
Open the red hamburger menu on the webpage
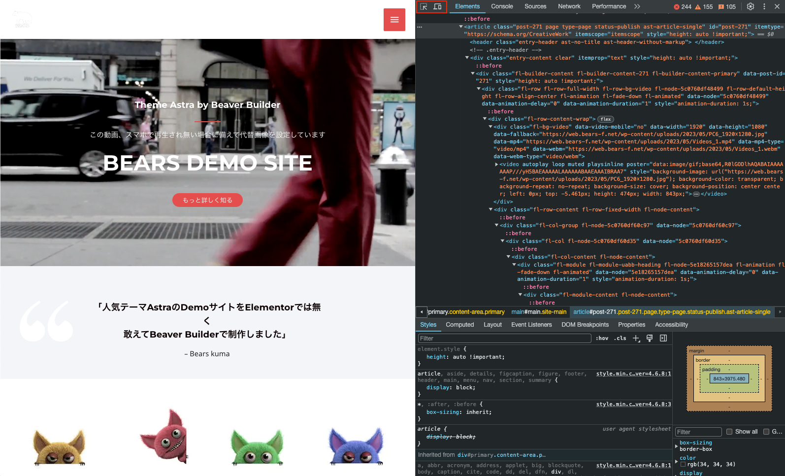pos(394,20)
